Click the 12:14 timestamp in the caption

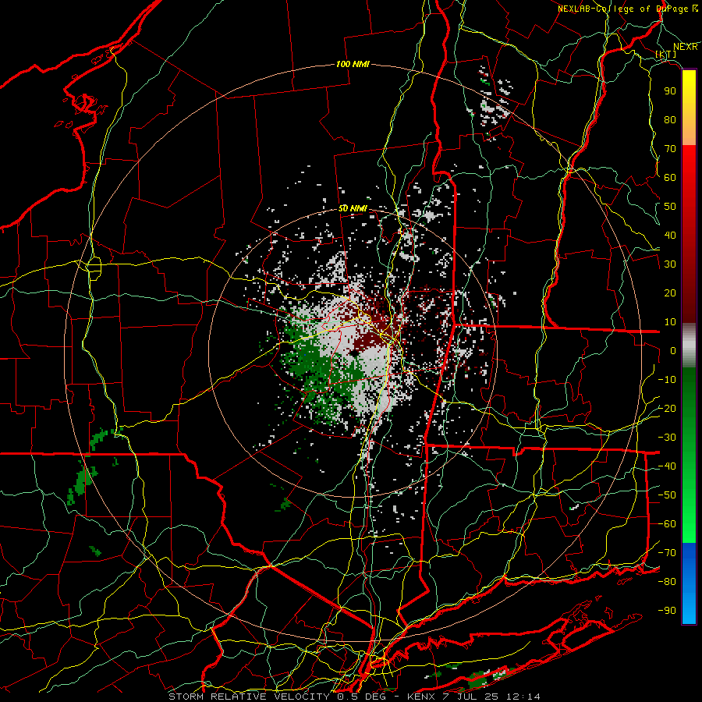[x=523, y=697]
